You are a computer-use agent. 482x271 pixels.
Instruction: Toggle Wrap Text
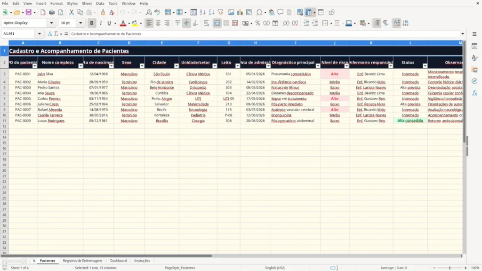(x=206, y=23)
